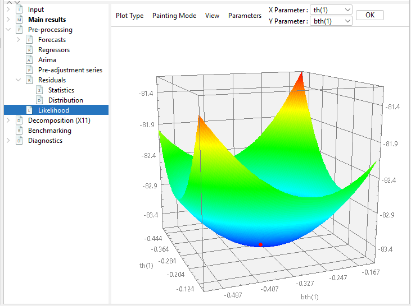Click the Pre-adjustment series icon
This screenshot has height=306, width=411.
[x=29, y=70]
